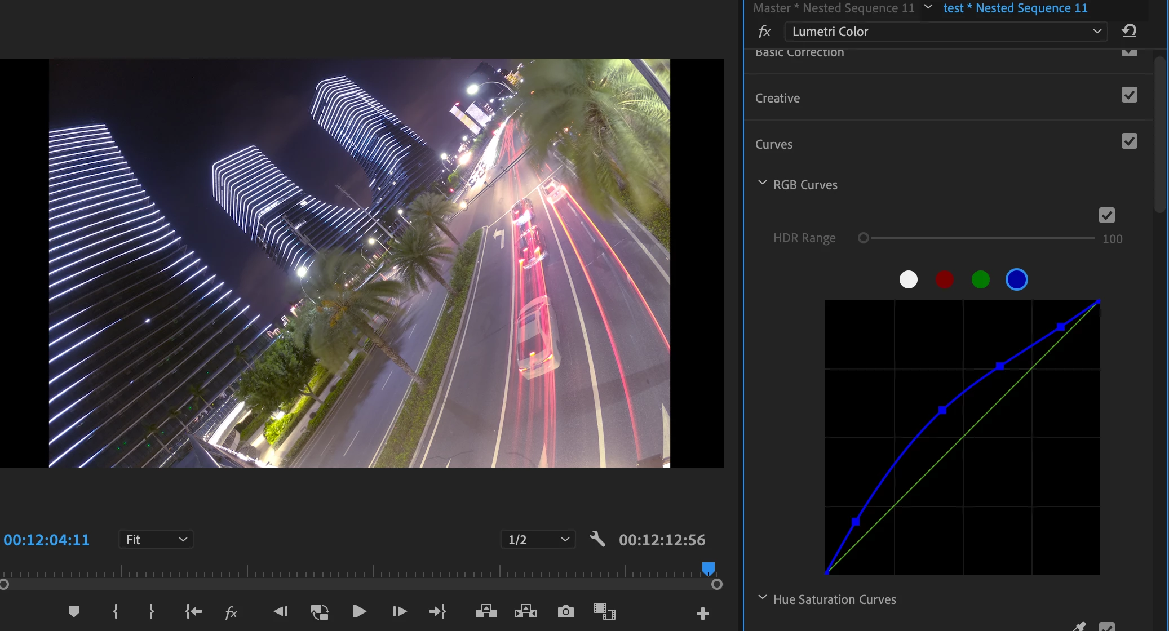This screenshot has width=1169, height=631.
Task: Export a frame with the camera icon
Action: pos(565,612)
